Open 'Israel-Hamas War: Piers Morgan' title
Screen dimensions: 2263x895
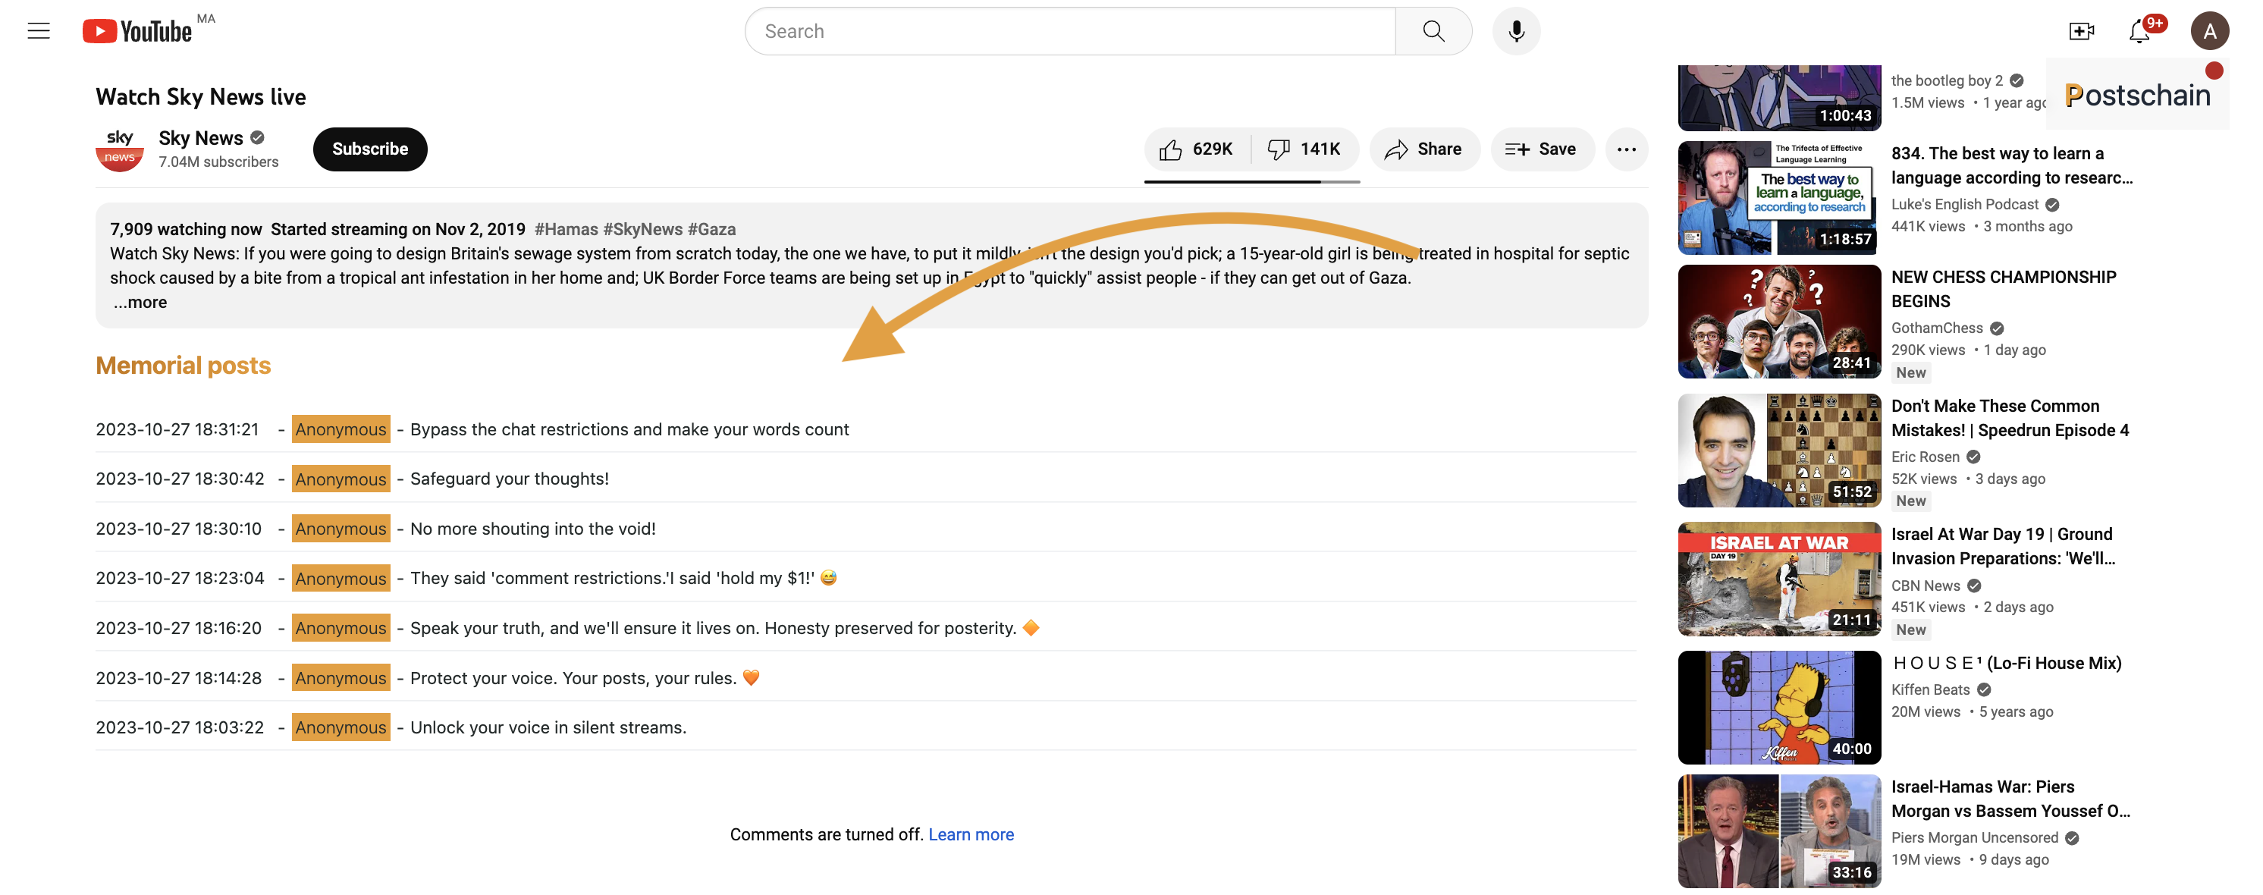pyautogui.click(x=2010, y=799)
